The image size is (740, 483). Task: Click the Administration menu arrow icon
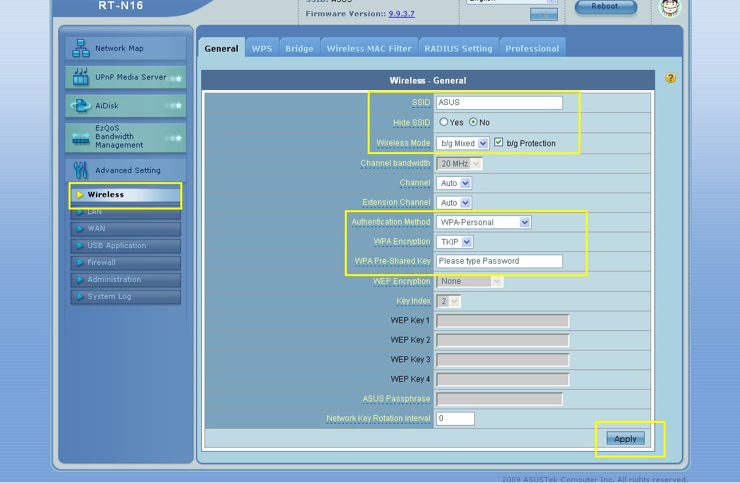[x=80, y=279]
